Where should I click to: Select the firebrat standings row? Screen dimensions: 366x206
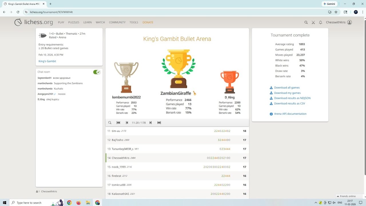click(177, 176)
